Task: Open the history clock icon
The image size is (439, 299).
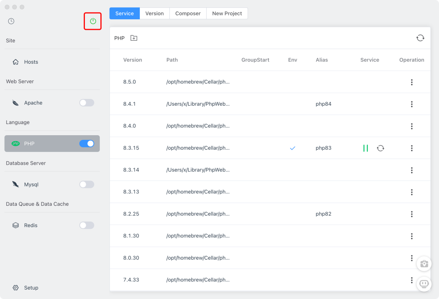Action: (11, 21)
